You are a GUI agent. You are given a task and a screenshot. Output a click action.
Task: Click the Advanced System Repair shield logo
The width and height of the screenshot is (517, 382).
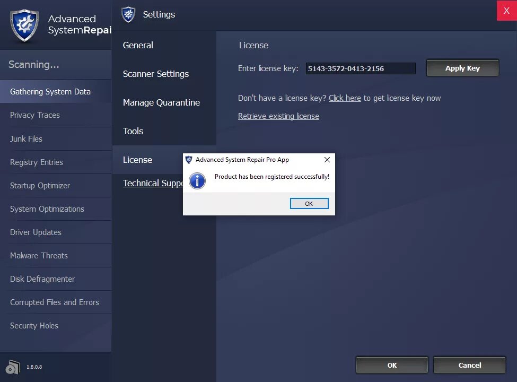tap(24, 25)
